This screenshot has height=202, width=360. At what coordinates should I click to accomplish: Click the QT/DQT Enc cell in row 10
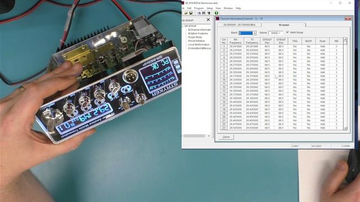[x=281, y=80]
